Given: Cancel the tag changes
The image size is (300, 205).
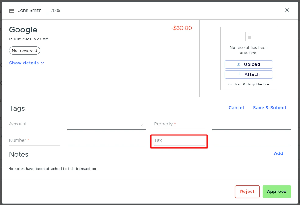Looking at the screenshot, I should 236,107.
